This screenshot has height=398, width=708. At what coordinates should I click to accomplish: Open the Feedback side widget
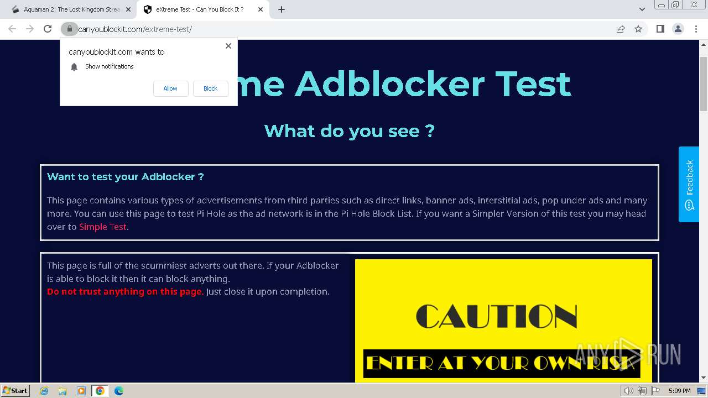(689, 184)
